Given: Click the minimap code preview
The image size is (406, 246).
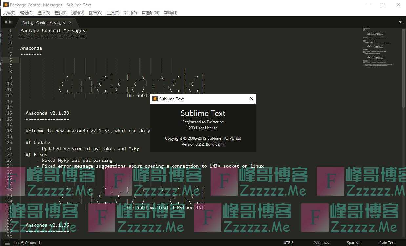Looking at the screenshot, I should (x=377, y=46).
